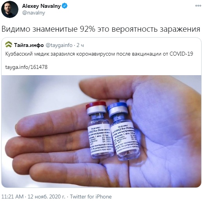Click the blue verified badge
Screen dimensions: 202x202
[65, 6]
